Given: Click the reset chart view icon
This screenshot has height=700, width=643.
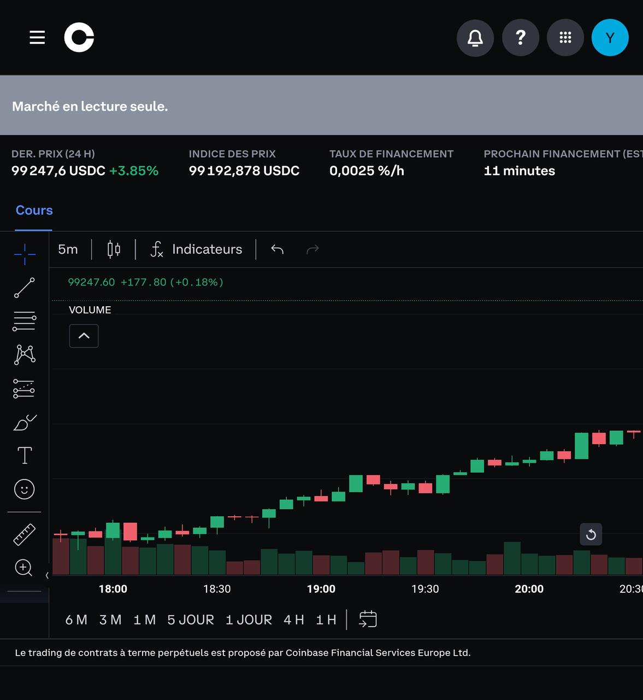Looking at the screenshot, I should pos(591,534).
